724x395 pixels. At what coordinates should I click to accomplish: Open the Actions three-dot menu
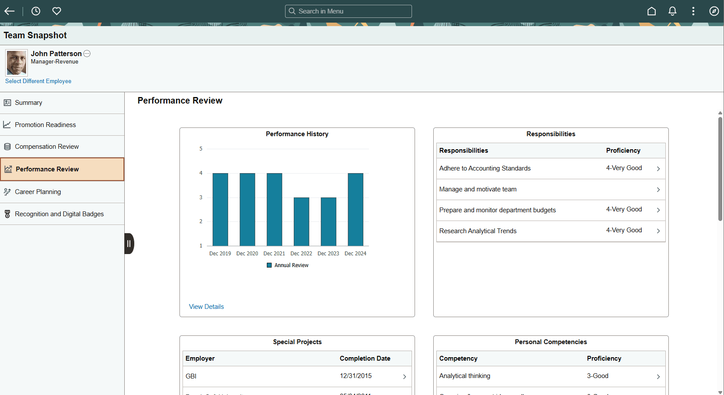[x=693, y=11]
